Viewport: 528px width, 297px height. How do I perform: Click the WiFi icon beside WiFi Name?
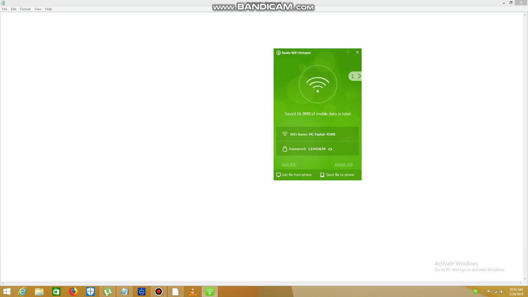(x=285, y=134)
